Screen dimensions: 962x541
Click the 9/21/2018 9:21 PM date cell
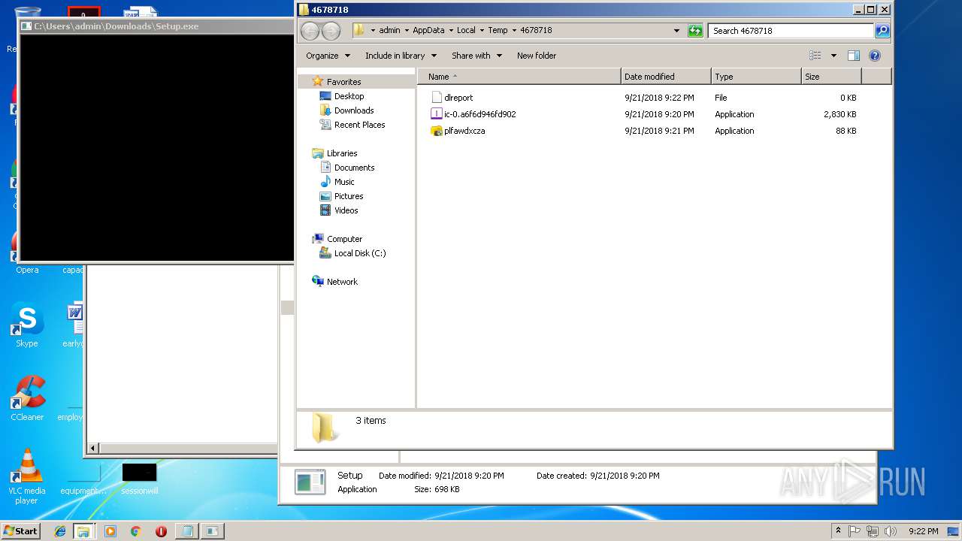click(659, 131)
